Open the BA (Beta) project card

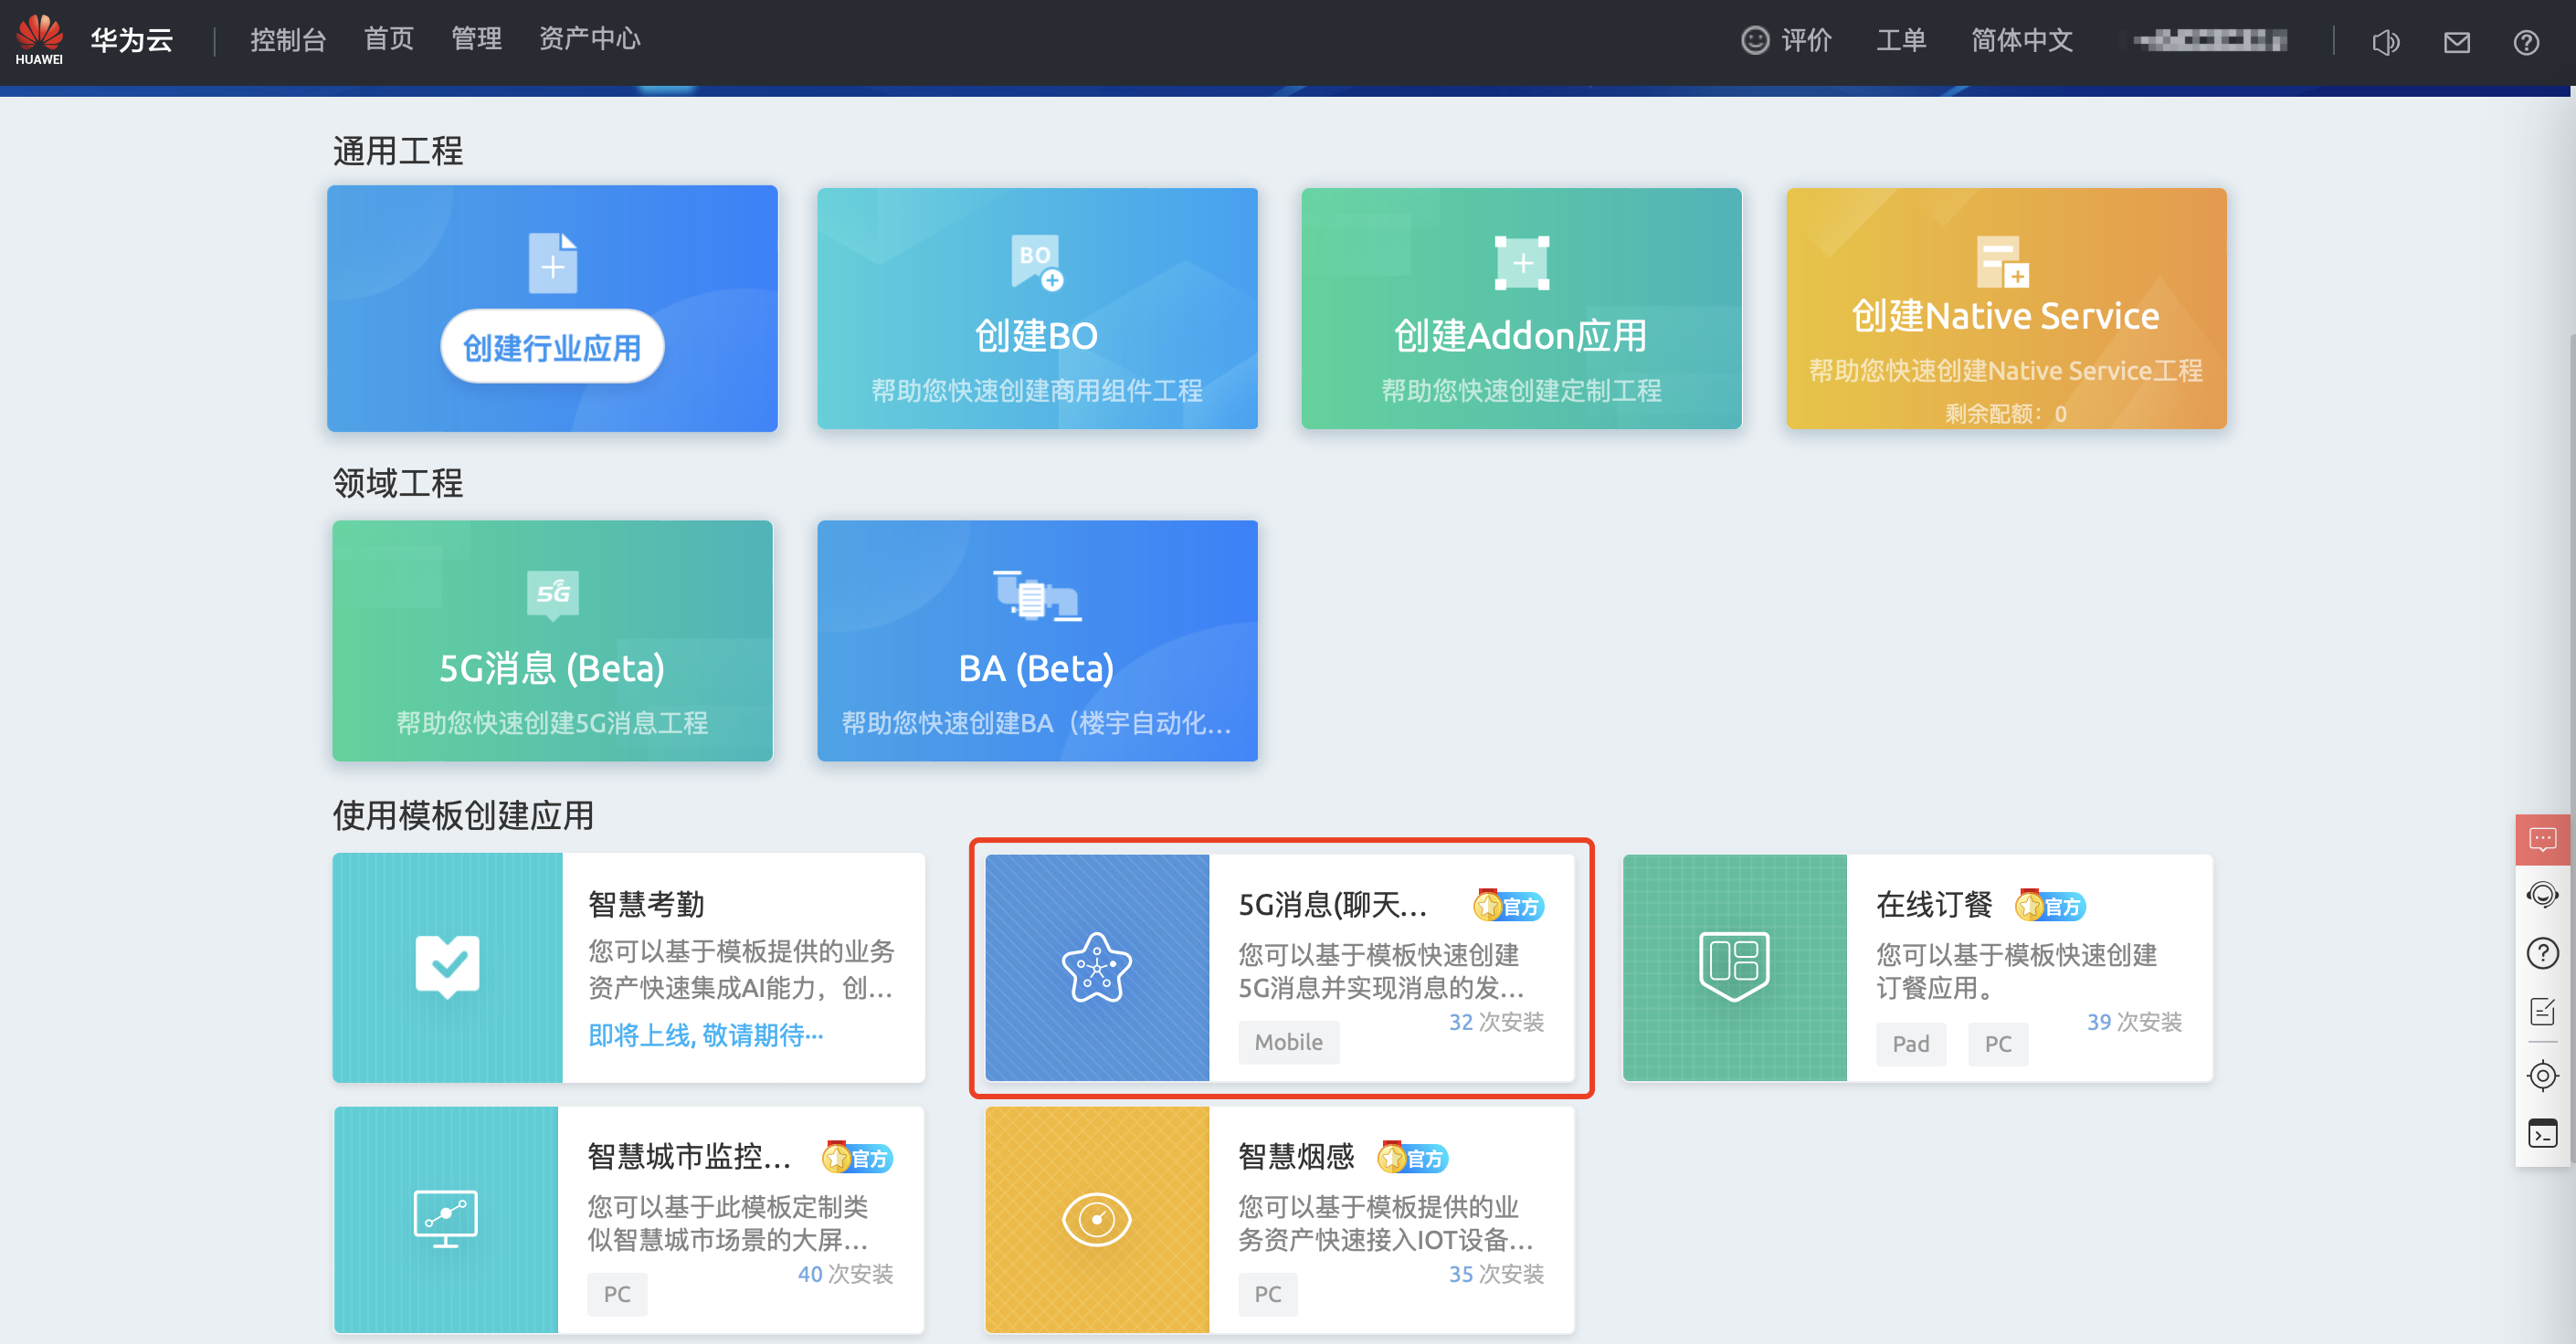(1037, 641)
